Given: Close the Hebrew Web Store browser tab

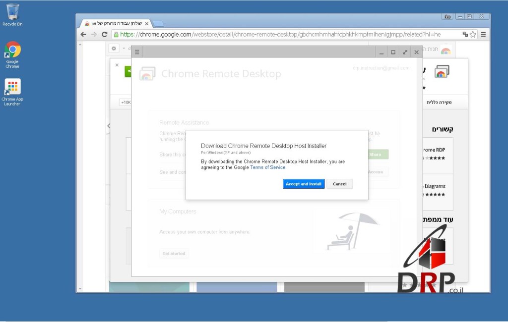Looking at the screenshot, I should [x=146, y=23].
